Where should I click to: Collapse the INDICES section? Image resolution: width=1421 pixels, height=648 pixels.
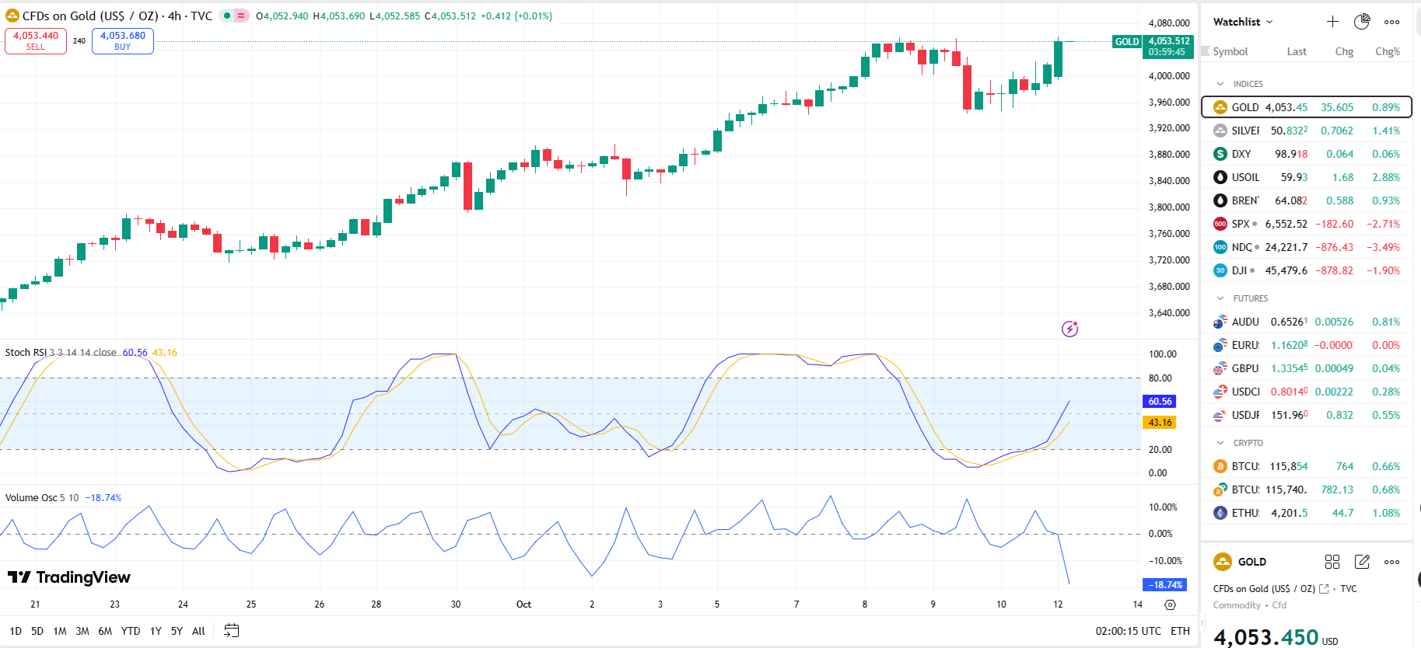point(1220,84)
